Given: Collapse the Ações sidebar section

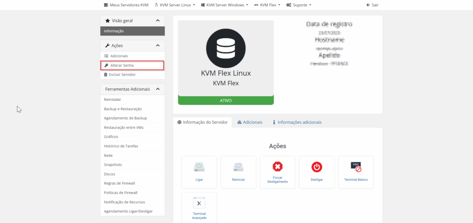Looking at the screenshot, I should pyautogui.click(x=158, y=46).
